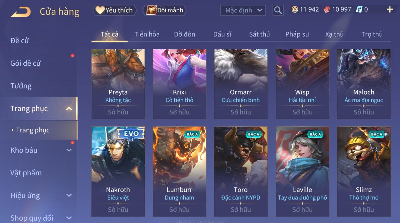The width and height of the screenshot is (400, 223).
Task: Expand the Kho báu section
Action: coord(69,150)
